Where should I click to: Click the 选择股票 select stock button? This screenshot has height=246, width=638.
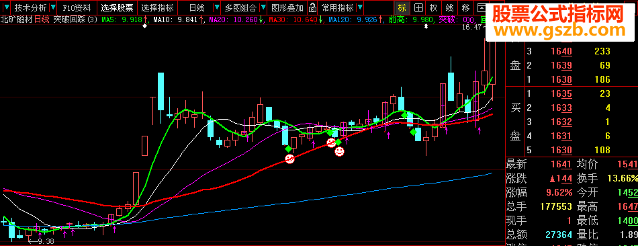[117, 7]
